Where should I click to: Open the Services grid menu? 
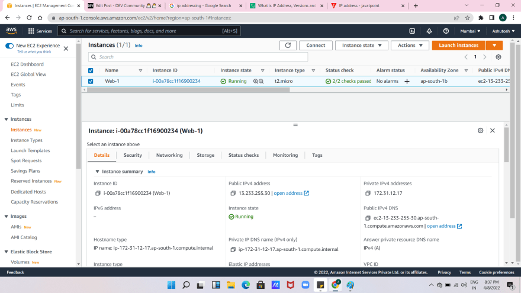click(x=40, y=31)
